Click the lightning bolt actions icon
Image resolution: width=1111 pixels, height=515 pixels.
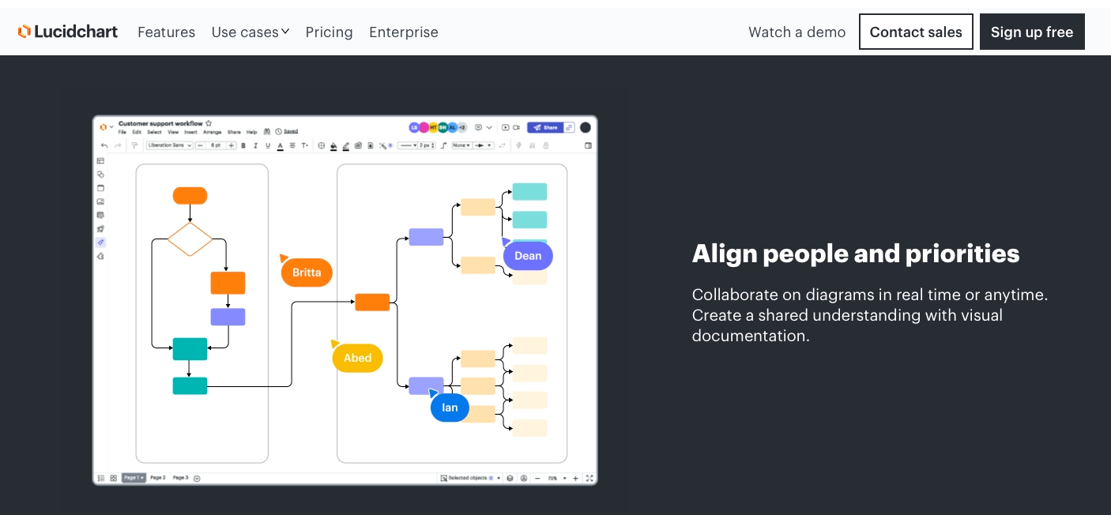point(518,145)
